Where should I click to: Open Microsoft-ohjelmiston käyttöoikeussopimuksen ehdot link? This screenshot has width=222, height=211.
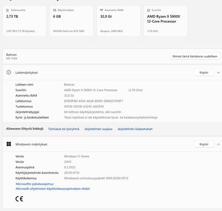click(x=53, y=189)
